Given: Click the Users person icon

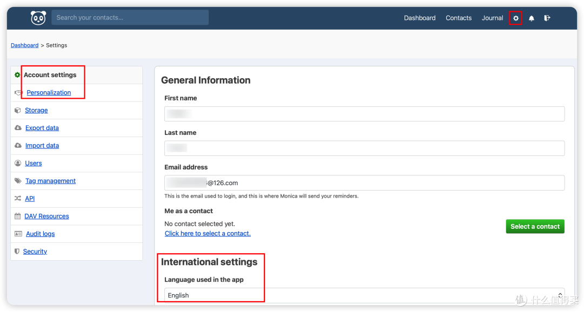Looking at the screenshot, I should (17, 163).
